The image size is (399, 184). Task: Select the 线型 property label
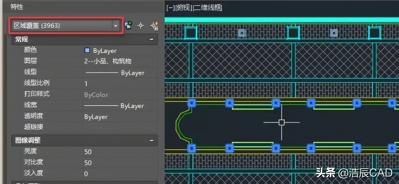coord(31,72)
